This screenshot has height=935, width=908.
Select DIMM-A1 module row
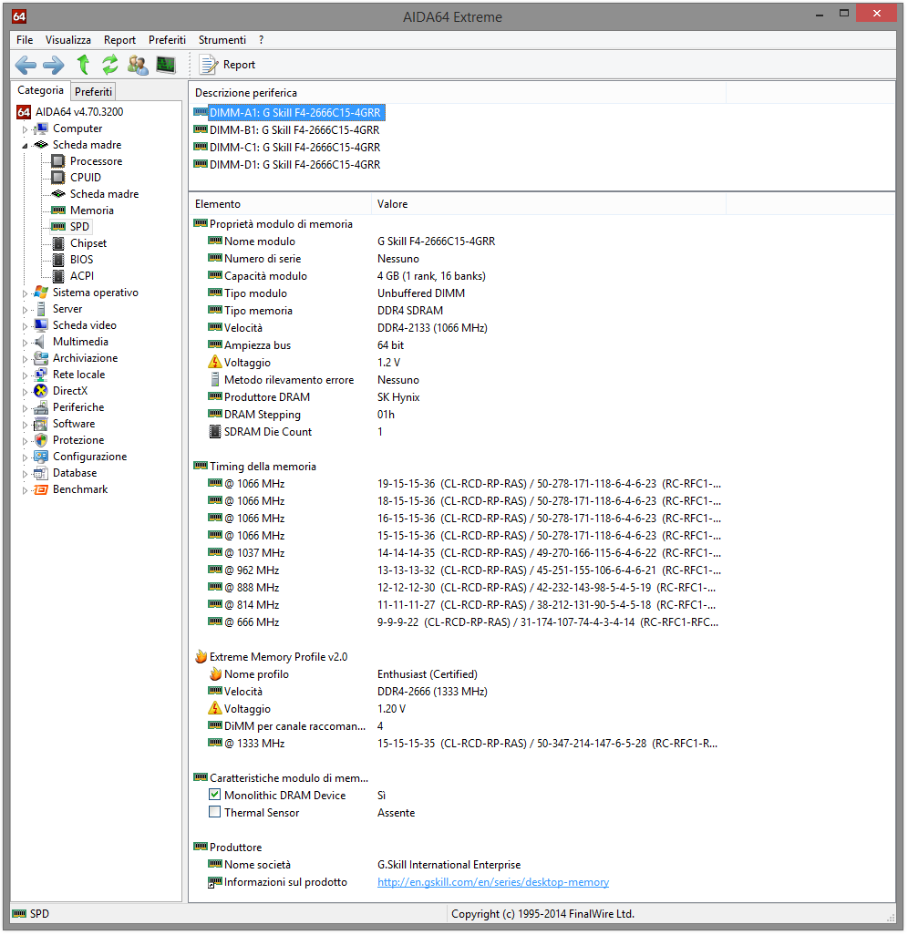[289, 113]
